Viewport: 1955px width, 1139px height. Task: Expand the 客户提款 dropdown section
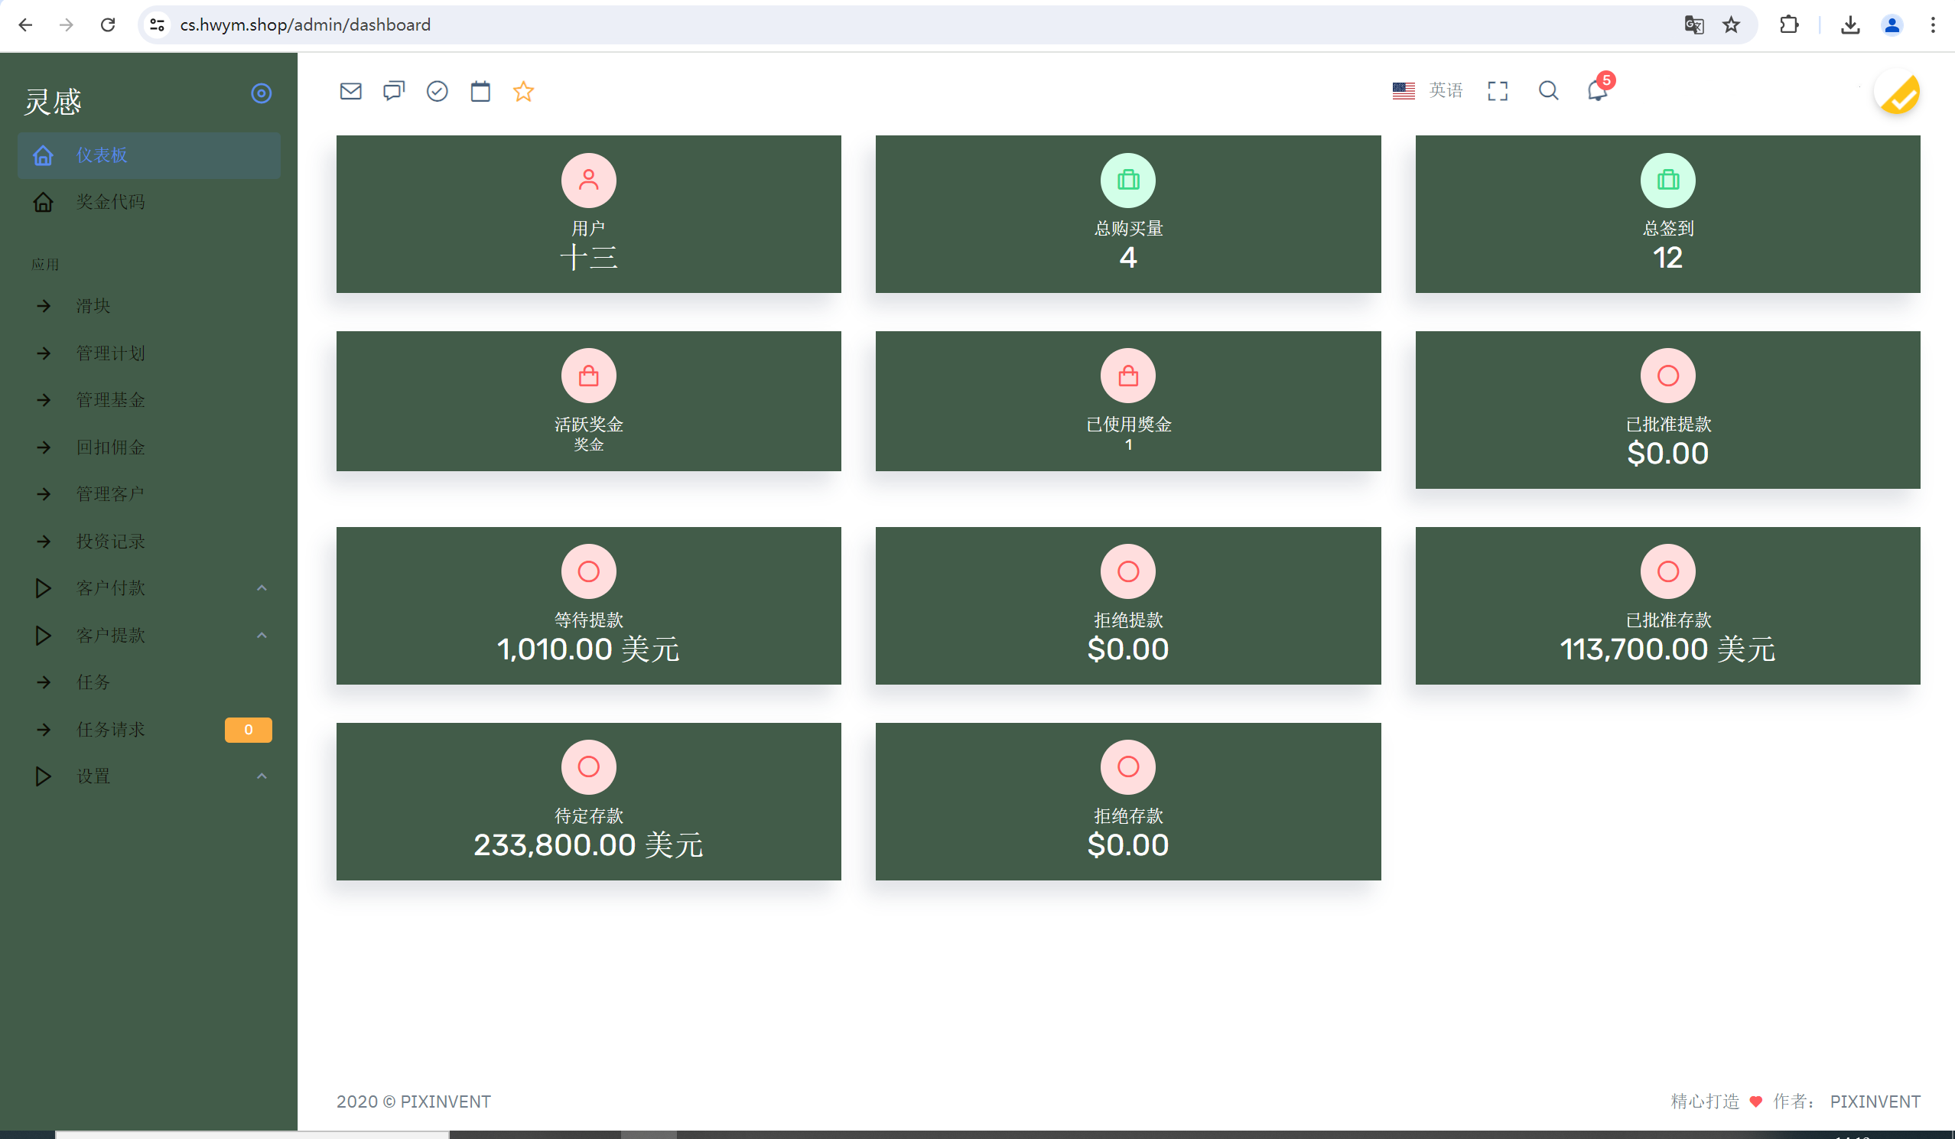[148, 635]
